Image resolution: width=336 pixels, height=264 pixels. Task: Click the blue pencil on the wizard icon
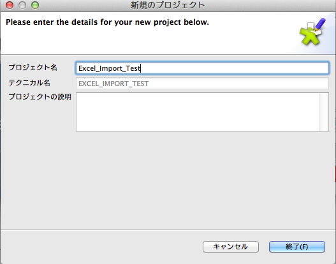click(320, 24)
